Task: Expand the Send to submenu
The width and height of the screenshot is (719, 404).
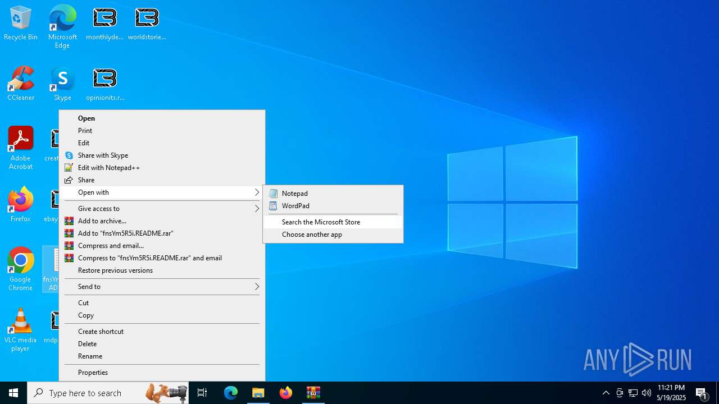Action: point(162,287)
